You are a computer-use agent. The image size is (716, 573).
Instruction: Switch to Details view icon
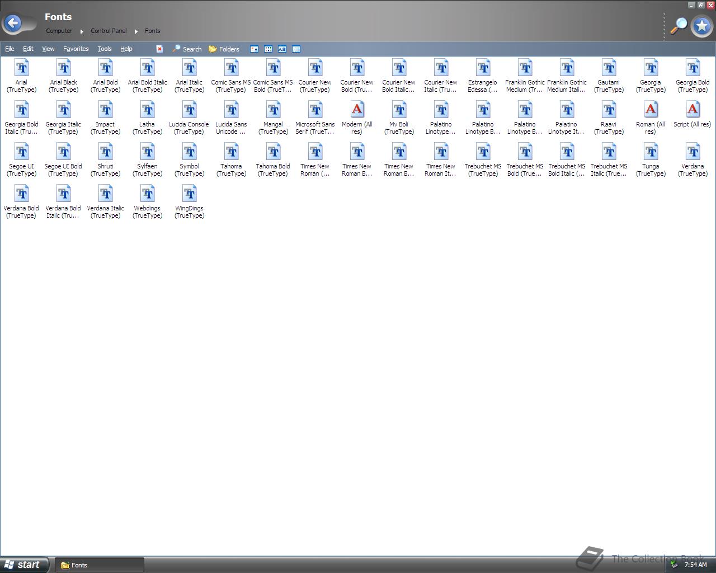click(x=296, y=49)
